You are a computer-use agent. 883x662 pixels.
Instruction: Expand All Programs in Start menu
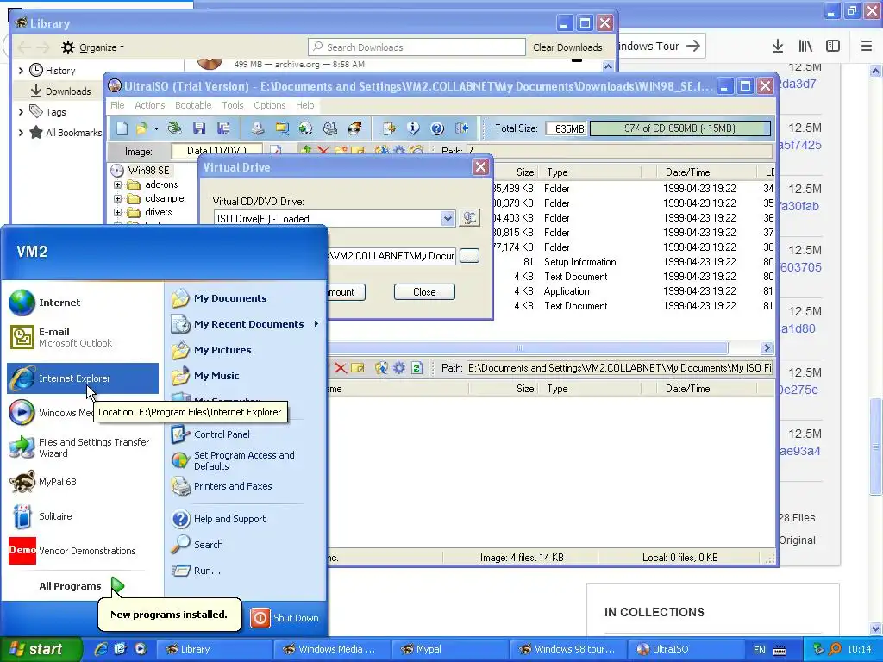coord(81,586)
